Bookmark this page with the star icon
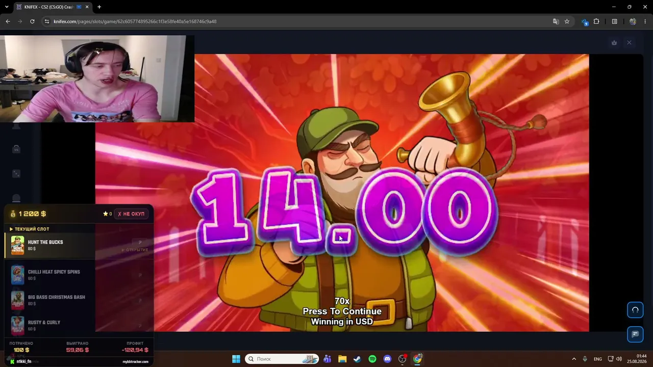653x367 pixels. click(567, 21)
